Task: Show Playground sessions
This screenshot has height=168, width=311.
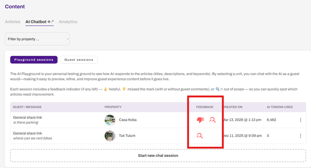Action: coord(34,60)
